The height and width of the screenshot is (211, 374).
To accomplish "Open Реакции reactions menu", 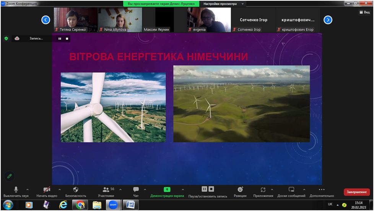I will 240,192.
